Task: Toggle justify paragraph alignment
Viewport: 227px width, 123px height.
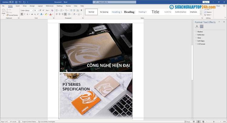Action: pyautogui.click(x=65, y=14)
